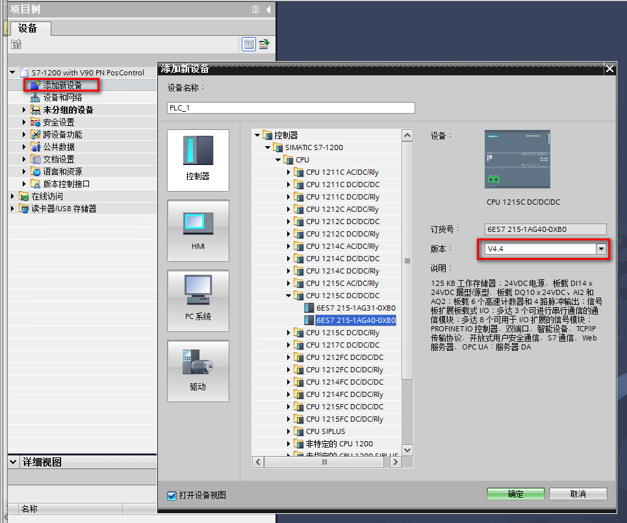Viewport: 627px width, 523px height.
Task: Collapse the SIMATIC S7-1200 node
Action: tap(268, 147)
